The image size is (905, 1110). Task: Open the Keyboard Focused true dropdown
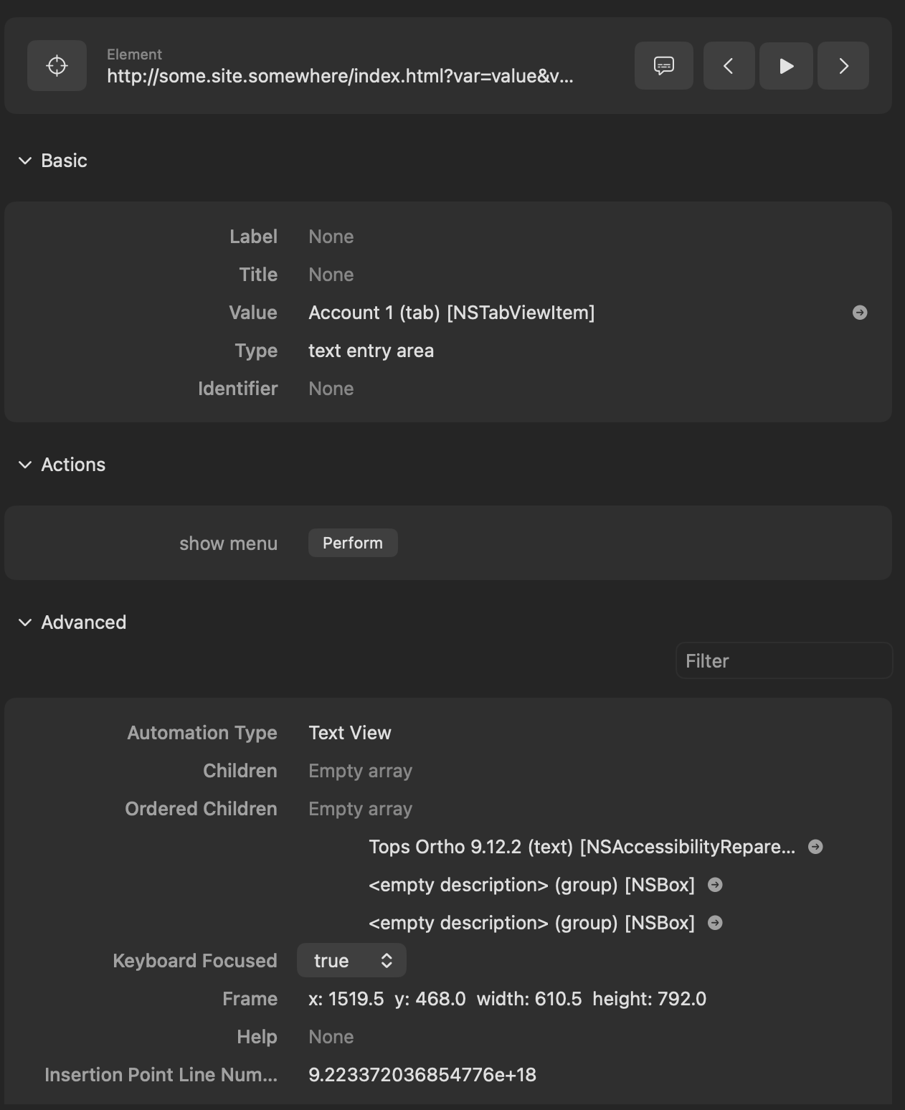click(351, 961)
